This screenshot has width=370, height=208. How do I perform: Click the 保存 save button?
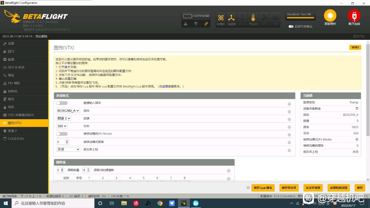pyautogui.click(x=360, y=188)
